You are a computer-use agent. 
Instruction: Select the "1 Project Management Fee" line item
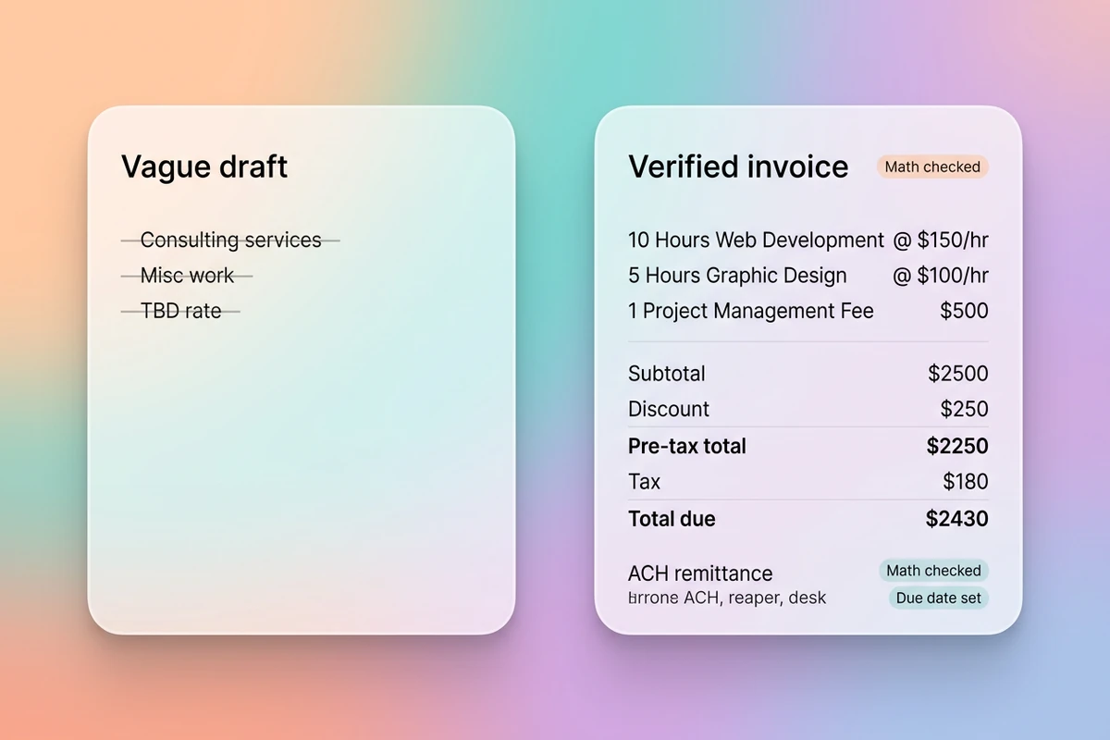751,311
